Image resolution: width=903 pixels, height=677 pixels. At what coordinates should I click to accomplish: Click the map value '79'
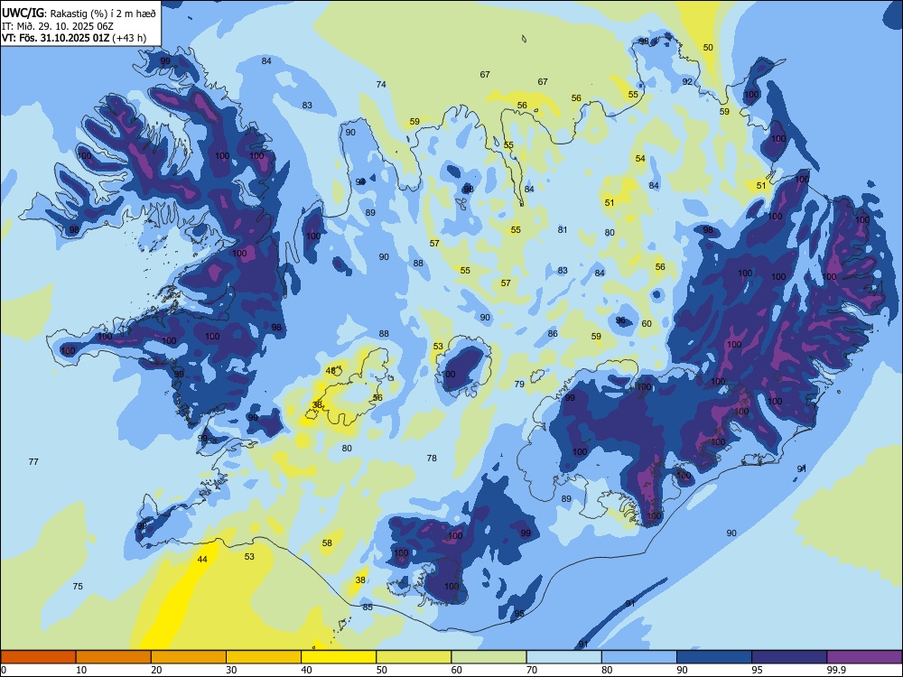coord(519,384)
